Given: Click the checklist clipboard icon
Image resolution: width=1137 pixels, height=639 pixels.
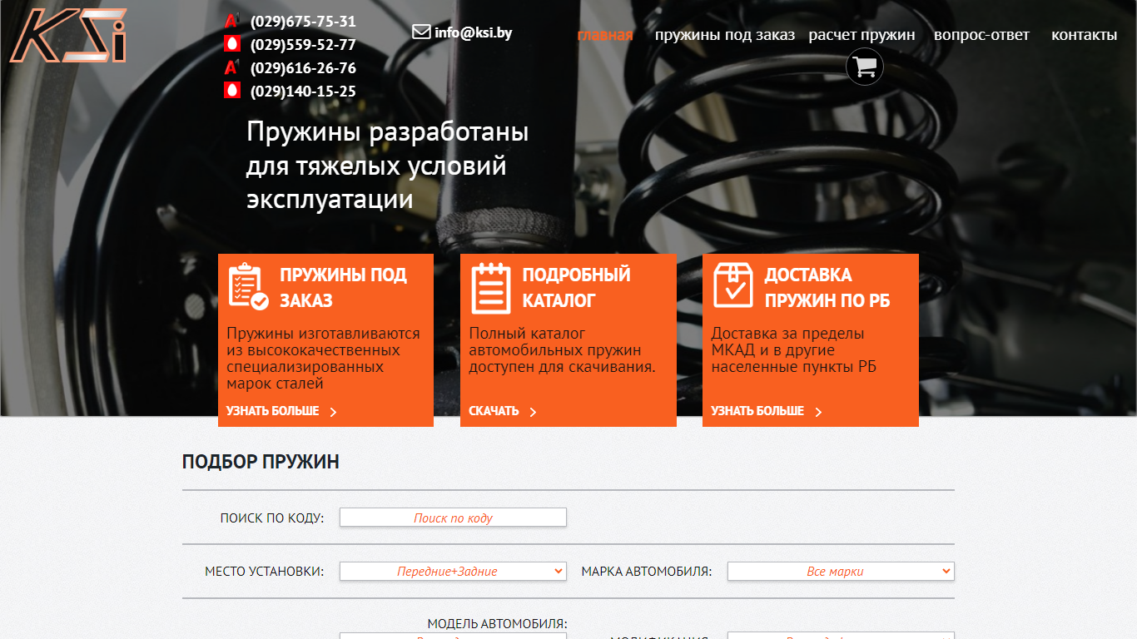Looking at the screenshot, I should coord(248,286).
